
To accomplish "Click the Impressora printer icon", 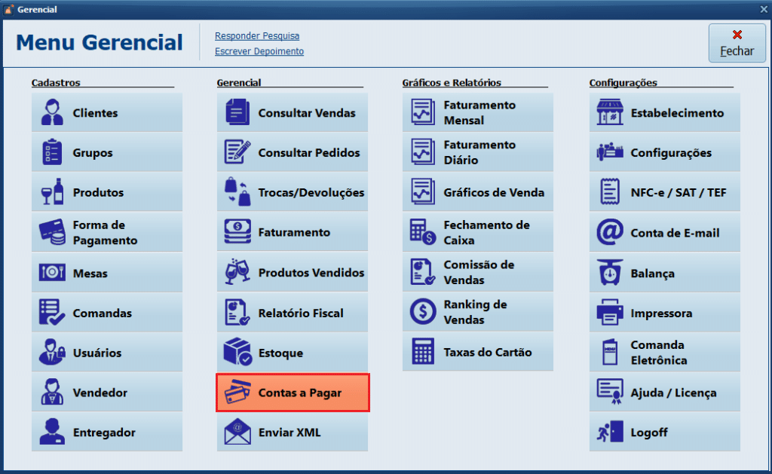I will [609, 313].
